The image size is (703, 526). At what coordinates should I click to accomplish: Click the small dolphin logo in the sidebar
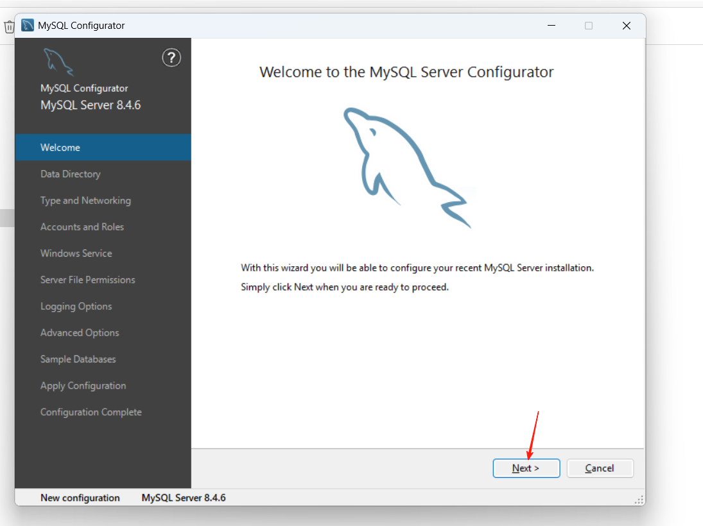[x=58, y=62]
